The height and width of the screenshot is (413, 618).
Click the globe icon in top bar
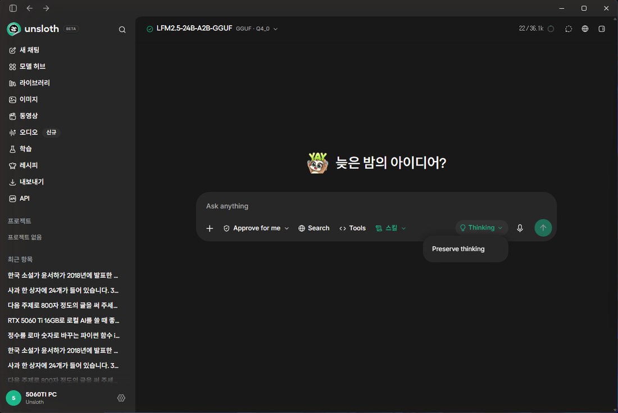[585, 29]
